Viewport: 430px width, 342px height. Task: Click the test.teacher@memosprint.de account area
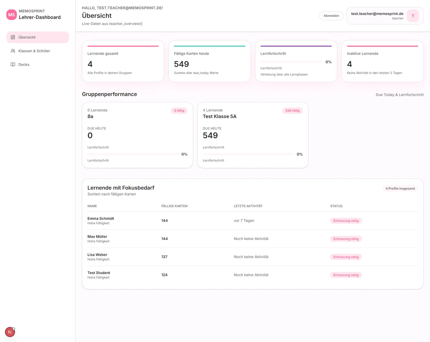click(377, 15)
